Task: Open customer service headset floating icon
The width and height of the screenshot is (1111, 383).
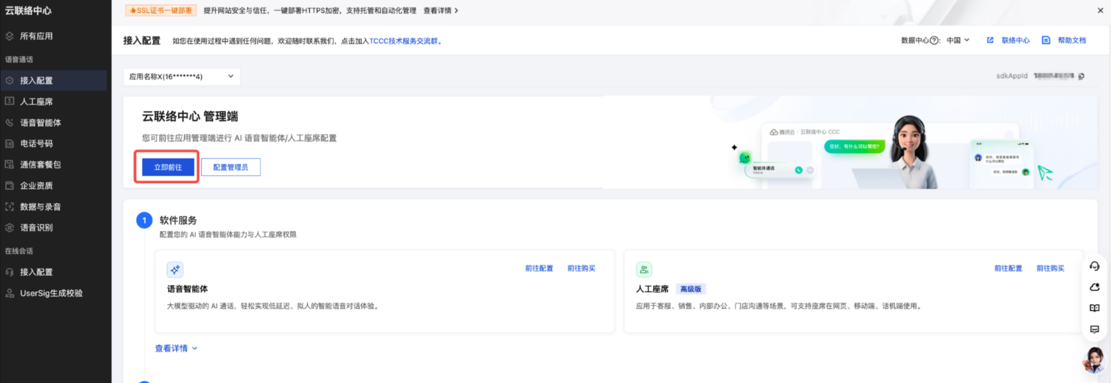Action: click(x=1094, y=266)
